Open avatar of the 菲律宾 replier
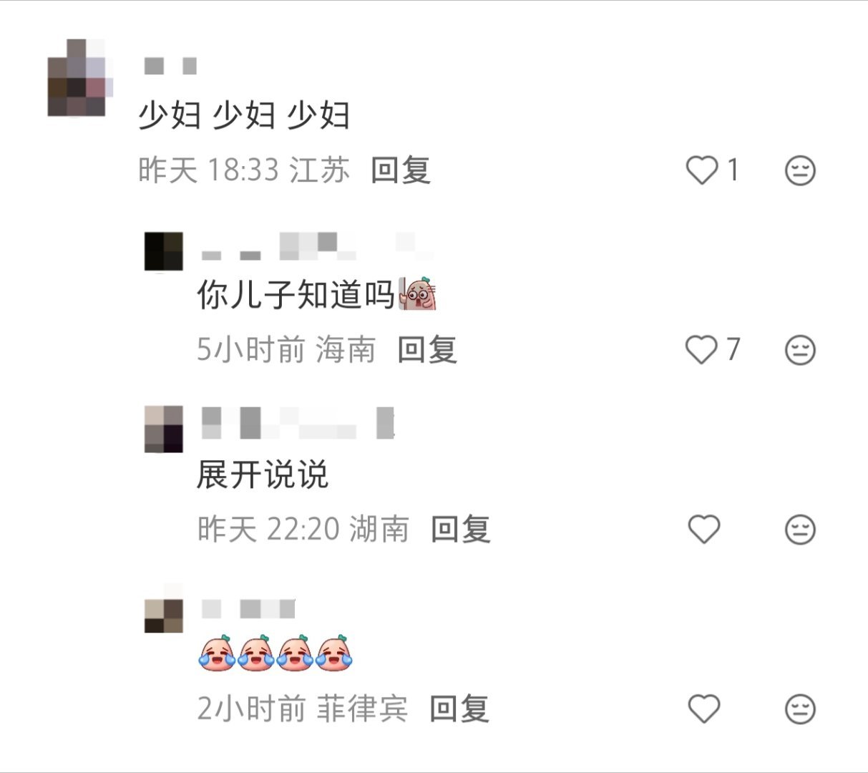868x773 pixels. pos(164,614)
